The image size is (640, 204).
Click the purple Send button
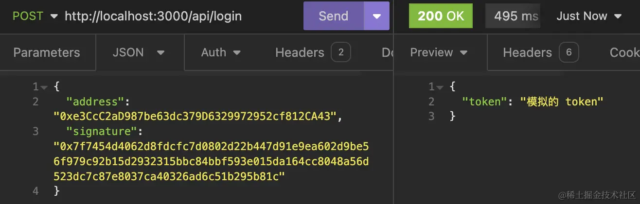tap(333, 16)
